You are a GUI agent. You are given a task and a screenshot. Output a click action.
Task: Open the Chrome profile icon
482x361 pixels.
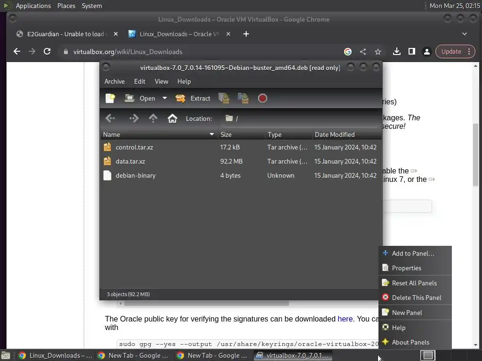click(x=426, y=51)
